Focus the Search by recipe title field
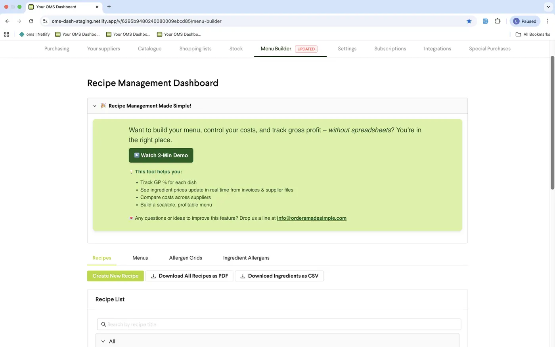Screen dimensions: 555x347 coord(279,324)
